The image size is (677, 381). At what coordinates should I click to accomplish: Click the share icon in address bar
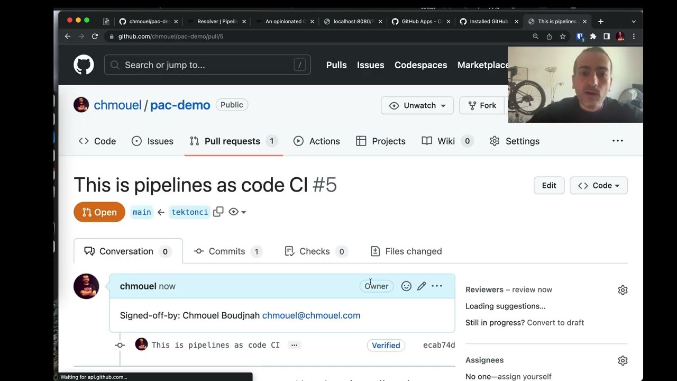click(x=549, y=37)
